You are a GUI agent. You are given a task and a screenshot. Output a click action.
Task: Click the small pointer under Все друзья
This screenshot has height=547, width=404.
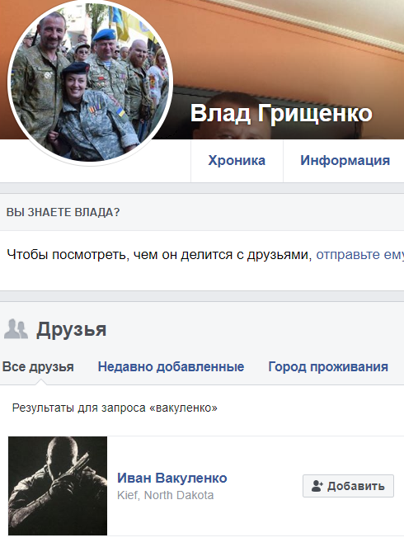[x=40, y=382]
